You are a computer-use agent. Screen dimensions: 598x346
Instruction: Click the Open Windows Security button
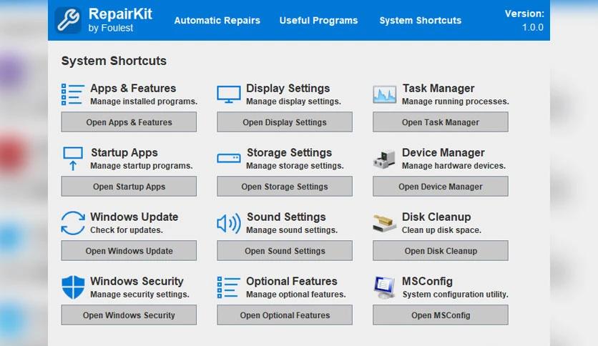129,315
